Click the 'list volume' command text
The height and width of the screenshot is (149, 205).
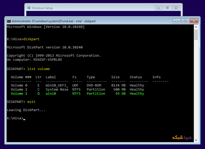tap(38, 69)
